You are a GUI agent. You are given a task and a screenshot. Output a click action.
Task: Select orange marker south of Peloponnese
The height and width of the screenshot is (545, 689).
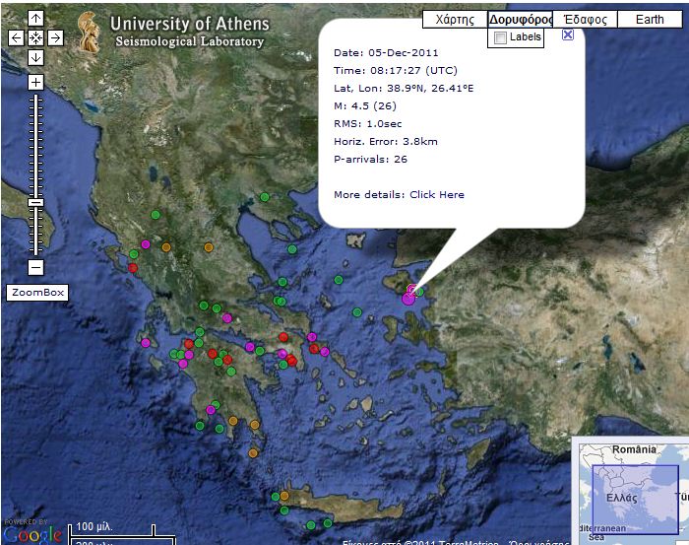pos(253,453)
